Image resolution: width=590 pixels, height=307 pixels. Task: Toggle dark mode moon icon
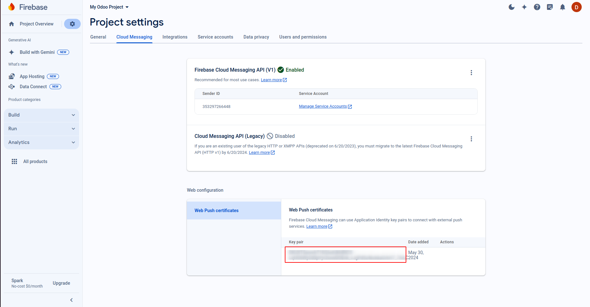point(512,7)
